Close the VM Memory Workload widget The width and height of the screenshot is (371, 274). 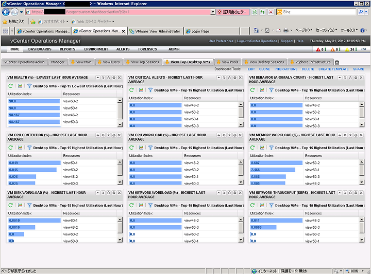pyautogui.click(x=361, y=135)
